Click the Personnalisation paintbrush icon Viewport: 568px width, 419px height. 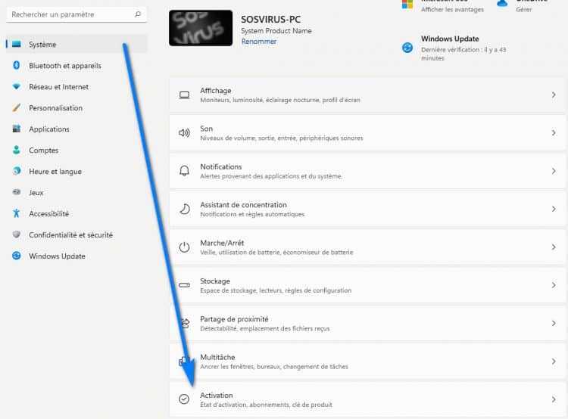click(x=16, y=108)
